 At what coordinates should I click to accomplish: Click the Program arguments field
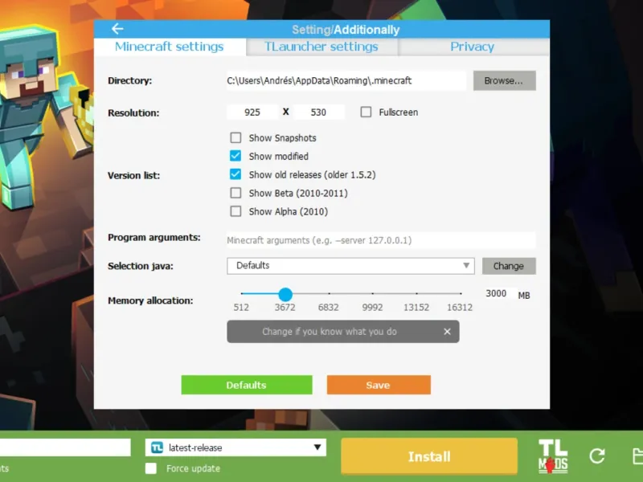click(381, 240)
